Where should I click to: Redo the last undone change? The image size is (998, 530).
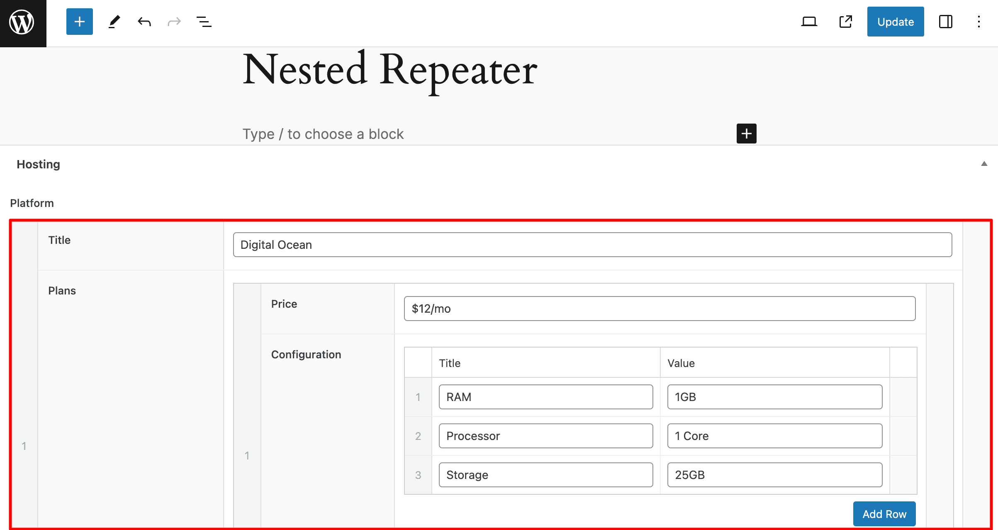174,22
